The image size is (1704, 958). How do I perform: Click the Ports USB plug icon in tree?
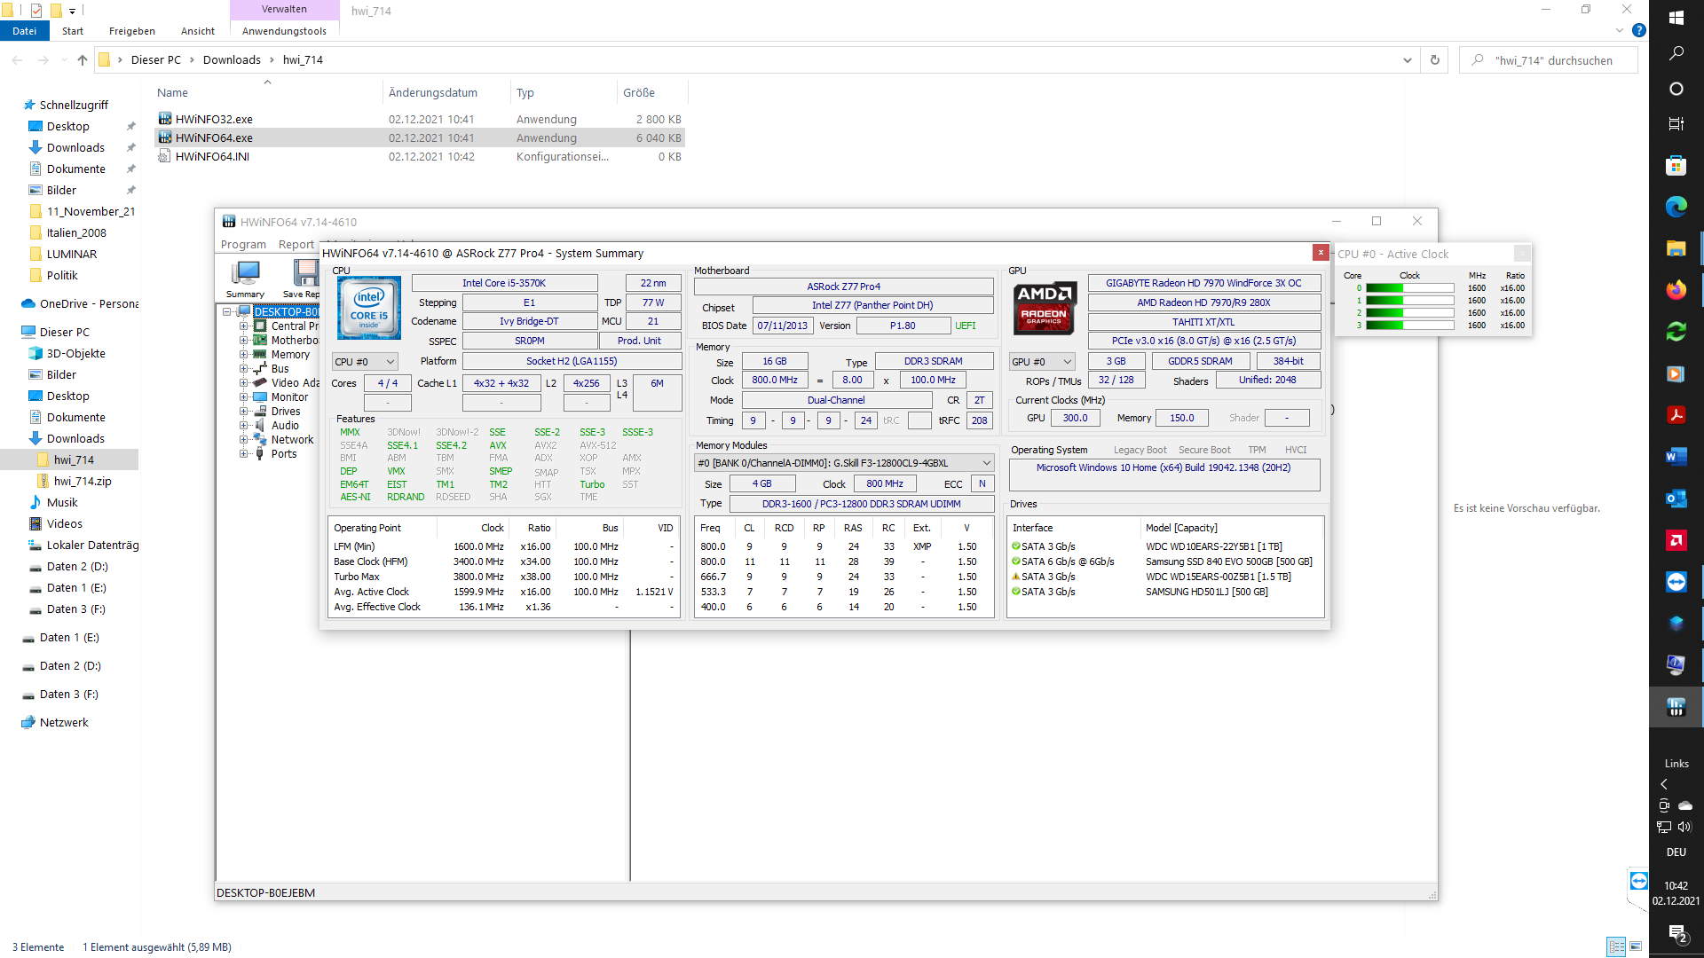(x=260, y=454)
